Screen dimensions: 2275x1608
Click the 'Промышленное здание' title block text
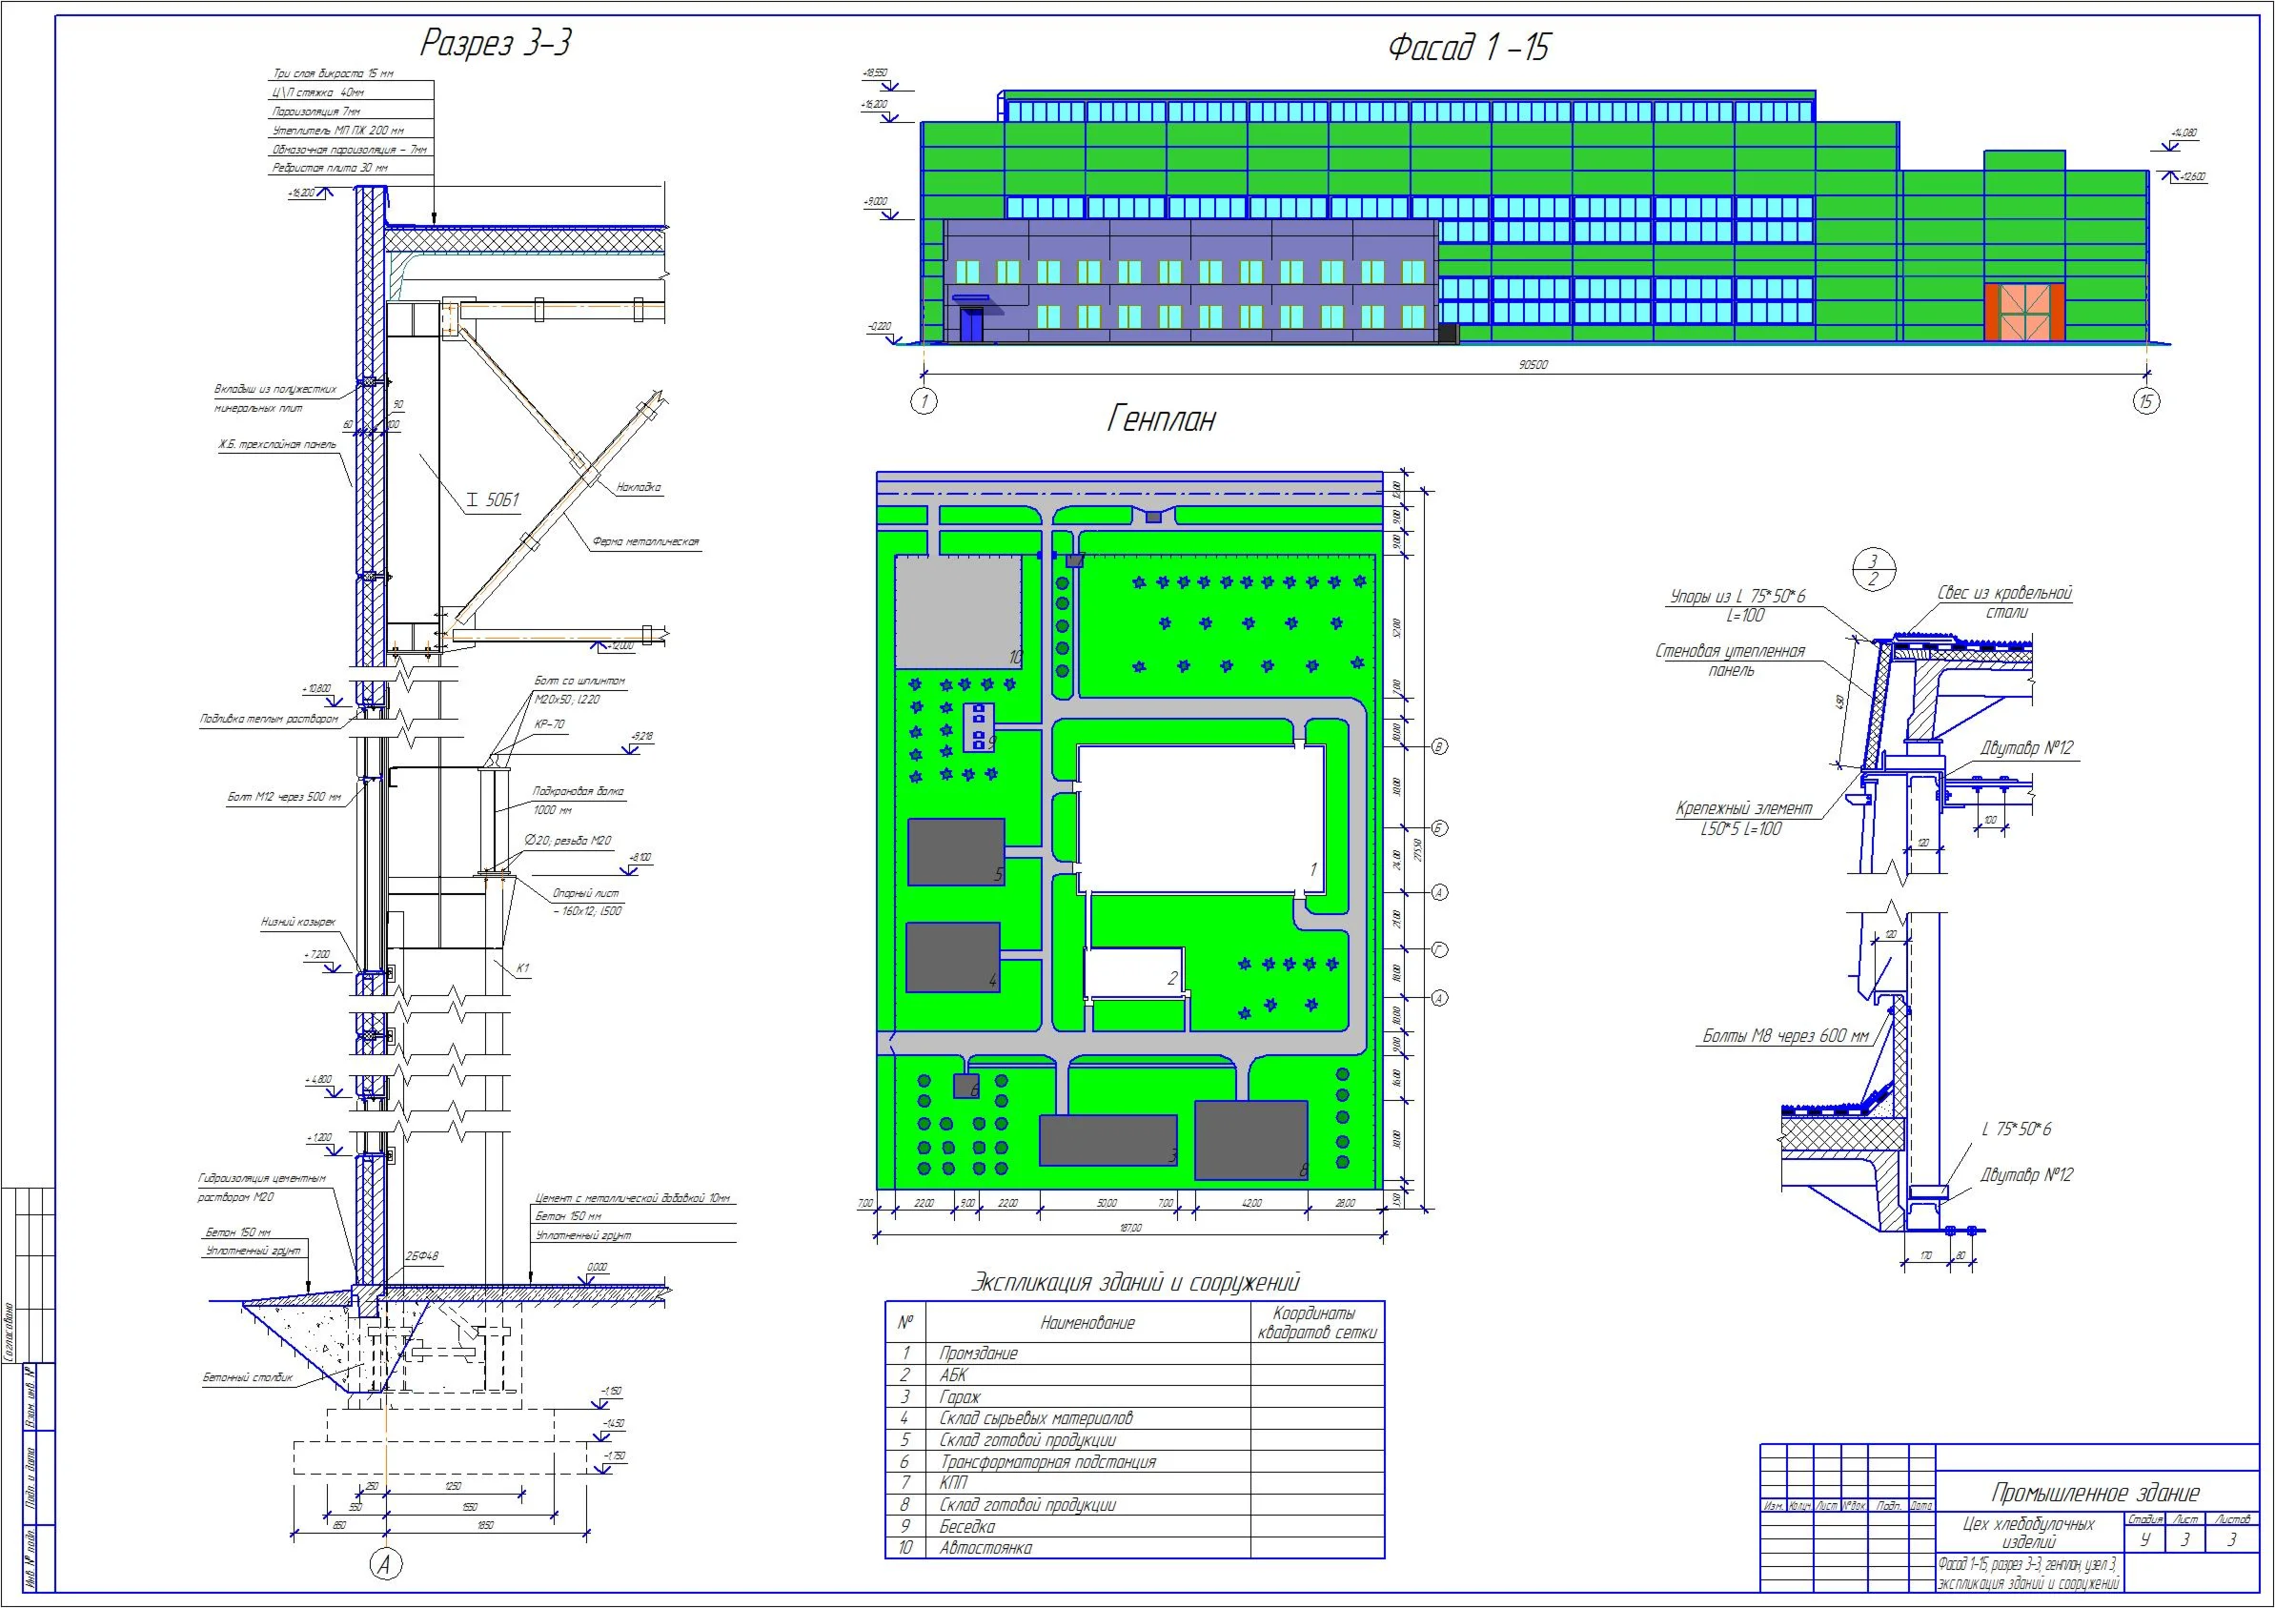point(2095,1493)
